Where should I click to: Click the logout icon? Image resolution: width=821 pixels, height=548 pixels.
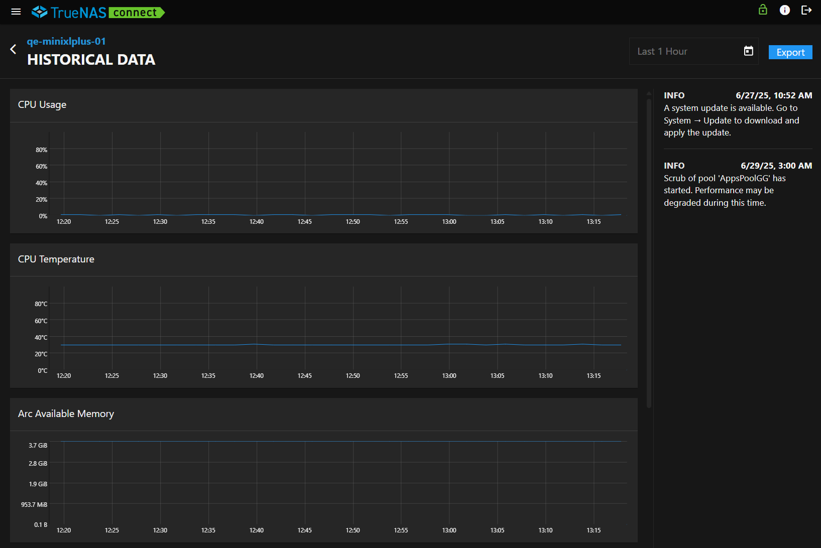point(806,10)
